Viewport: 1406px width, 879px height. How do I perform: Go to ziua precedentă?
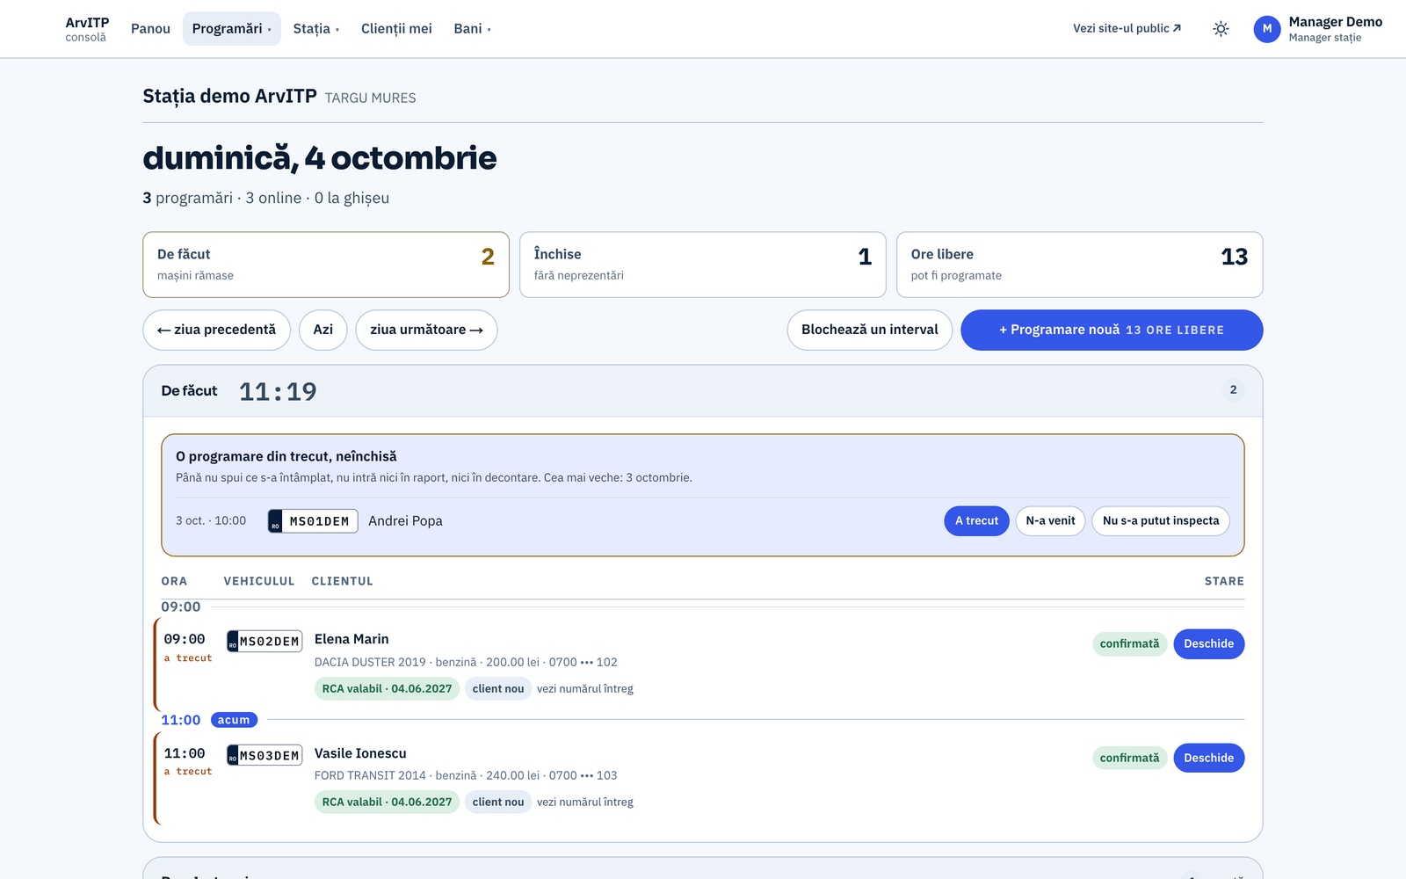point(216,330)
